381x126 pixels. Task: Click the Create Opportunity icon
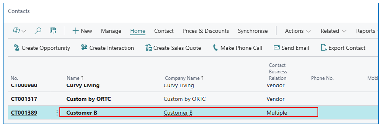point(17,48)
